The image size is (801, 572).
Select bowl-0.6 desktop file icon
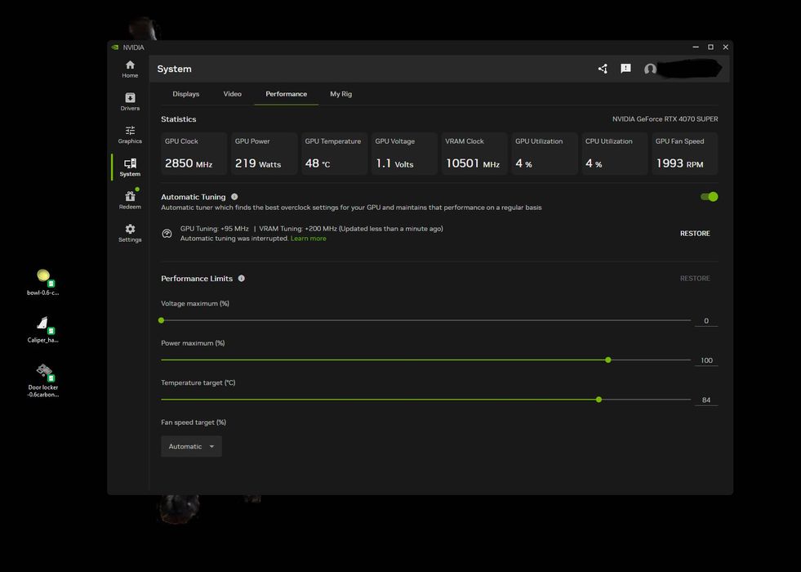pyautogui.click(x=43, y=283)
